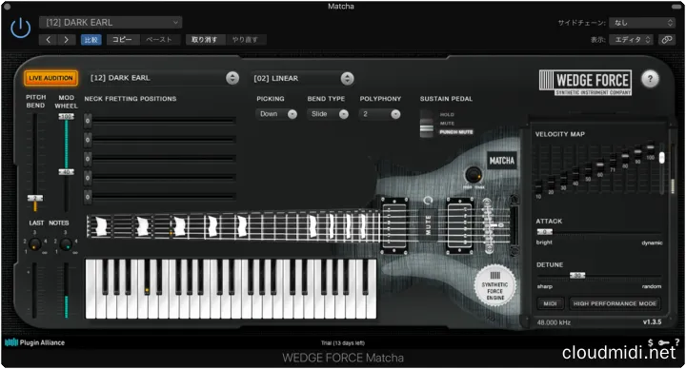The image size is (686, 369).
Task: Open the BEND TYPE Slide dropdown
Action: (x=328, y=114)
